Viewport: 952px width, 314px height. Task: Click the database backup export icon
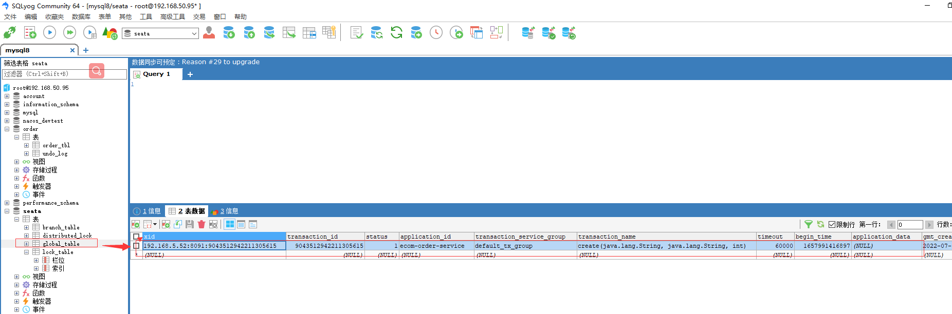(x=249, y=33)
